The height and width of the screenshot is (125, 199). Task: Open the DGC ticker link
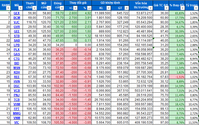click(17, 86)
